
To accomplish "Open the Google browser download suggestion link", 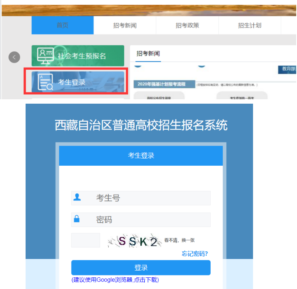I will point(115,279).
